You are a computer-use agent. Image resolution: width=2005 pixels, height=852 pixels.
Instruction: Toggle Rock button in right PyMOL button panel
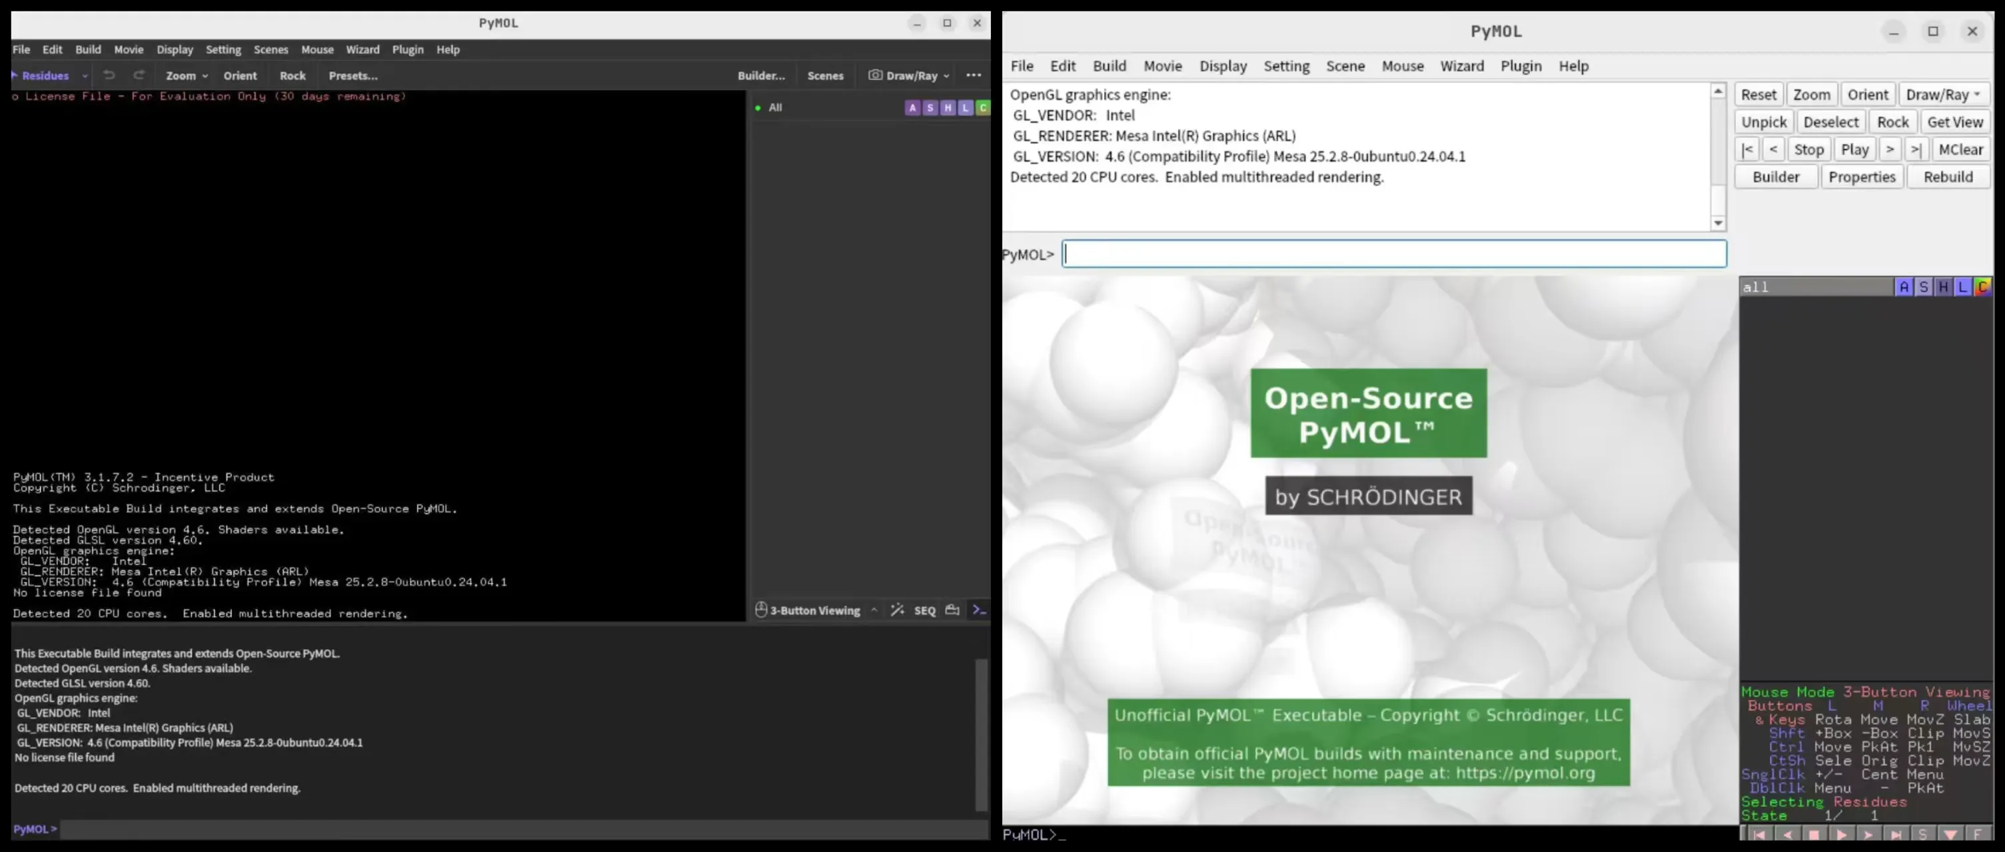(1892, 122)
